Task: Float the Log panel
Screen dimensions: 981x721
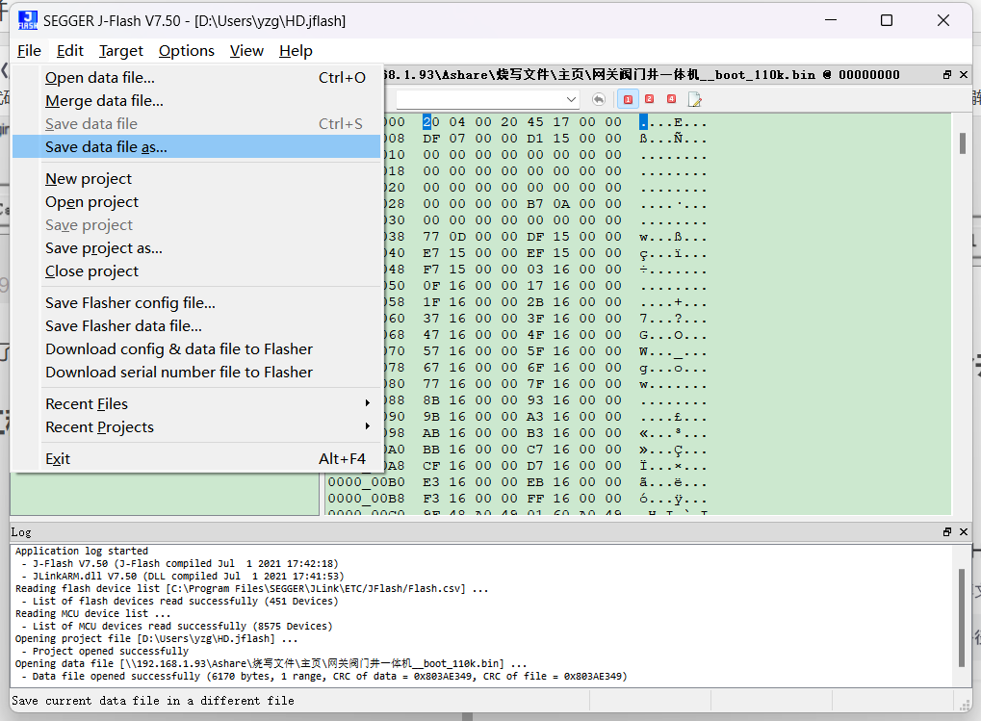Action: coord(947,531)
